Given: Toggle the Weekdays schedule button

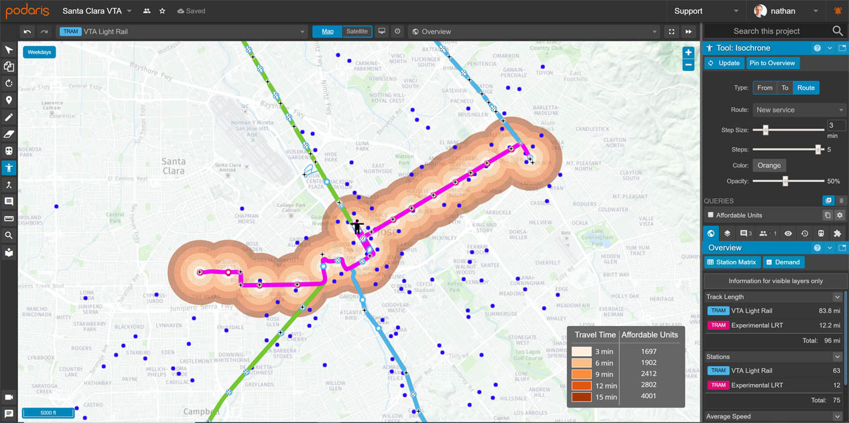Looking at the screenshot, I should tap(40, 52).
